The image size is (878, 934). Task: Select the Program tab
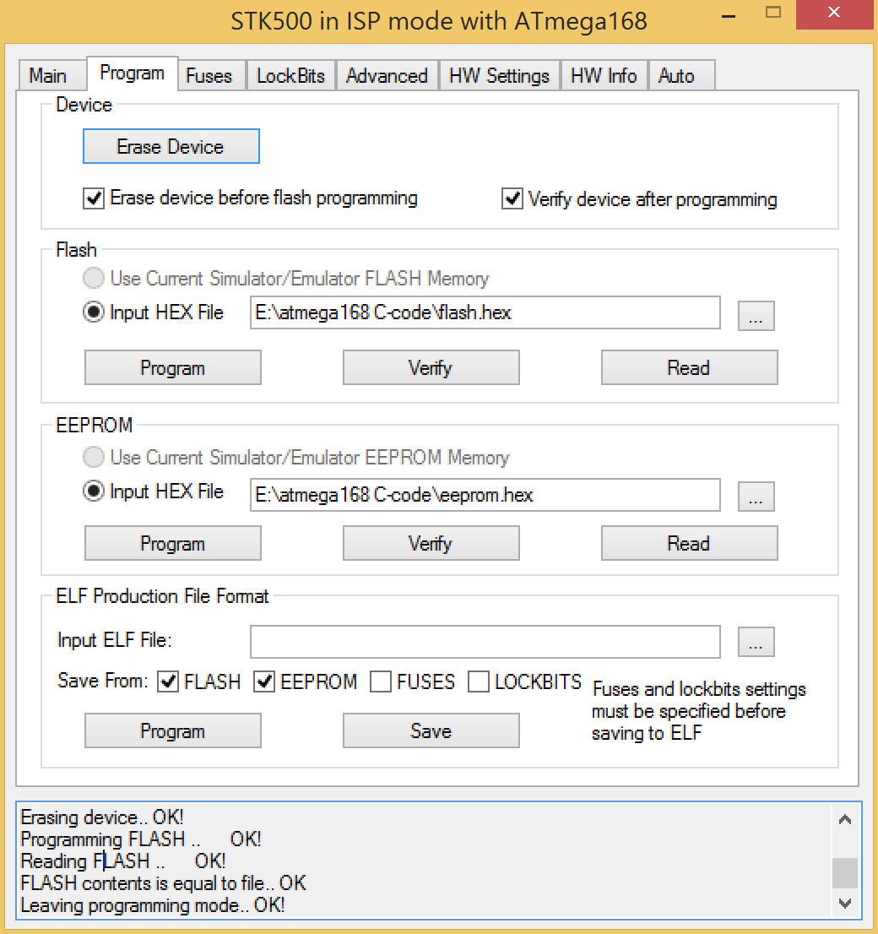pos(133,73)
